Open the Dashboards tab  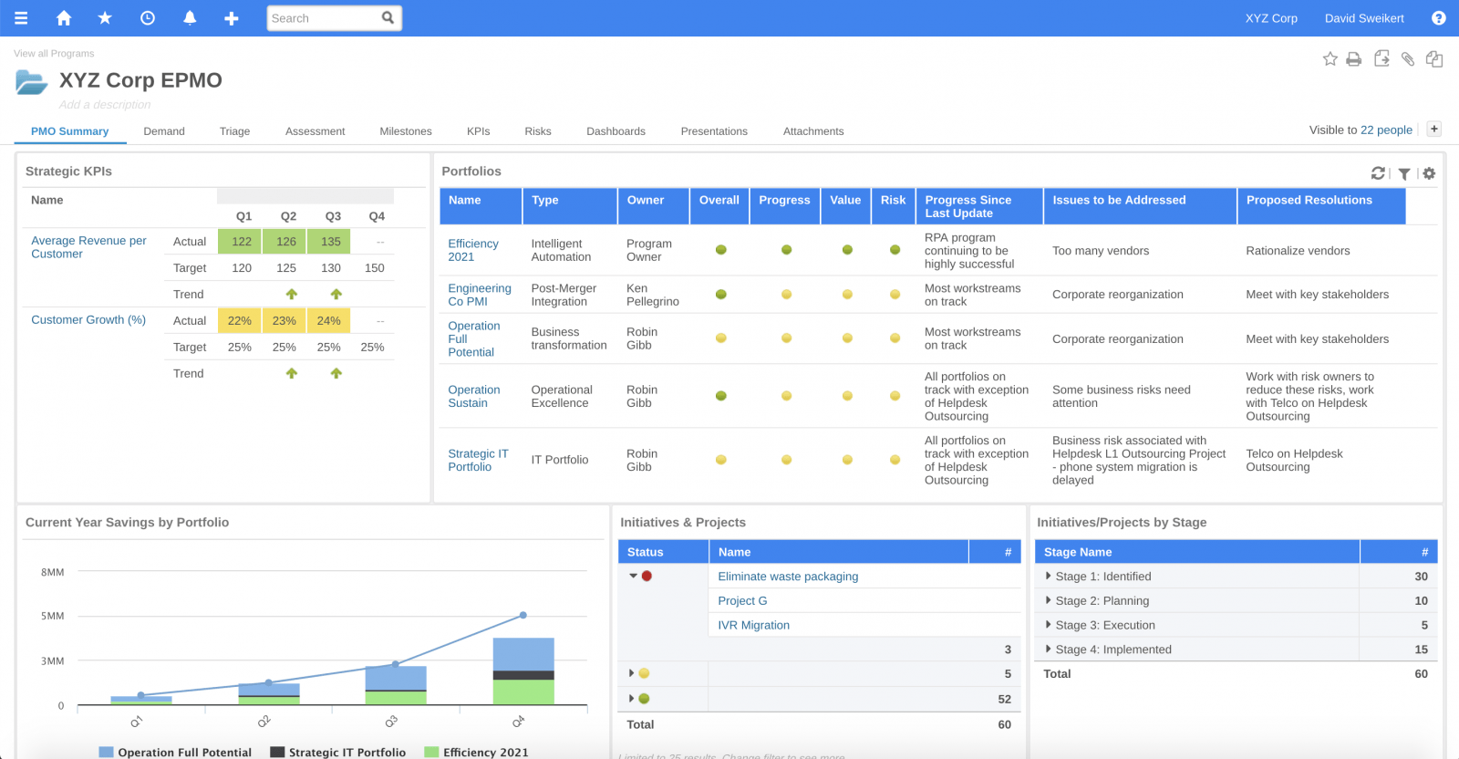[x=616, y=131]
